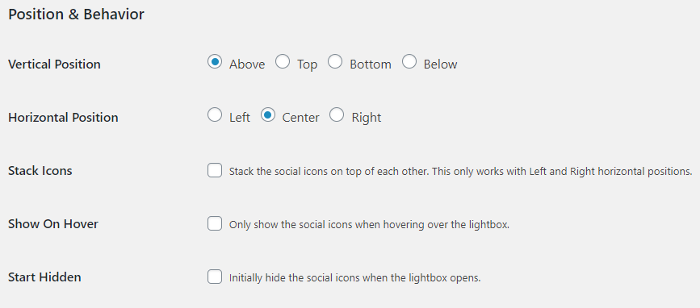Select the Top vertical position radio button
The image size is (700, 308).
282,62
